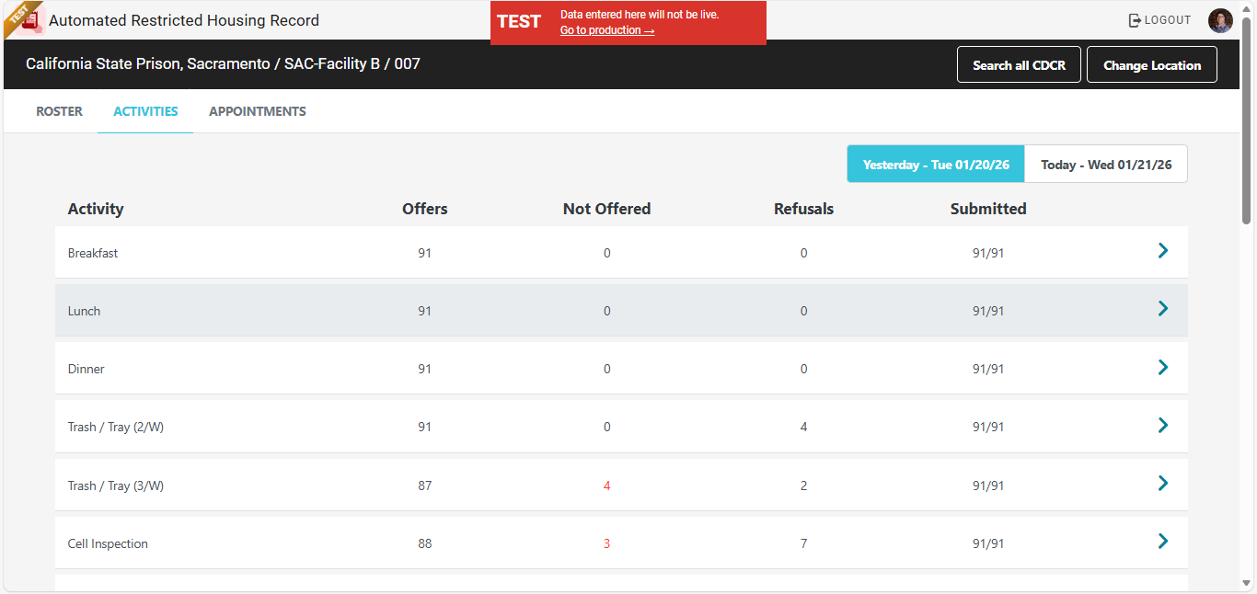Click the Submitted 91/91 value for Breakfast
This screenshot has width=1257, height=594.
coord(988,253)
